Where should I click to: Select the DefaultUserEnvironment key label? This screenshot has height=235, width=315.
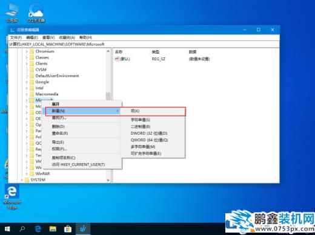(x=57, y=76)
